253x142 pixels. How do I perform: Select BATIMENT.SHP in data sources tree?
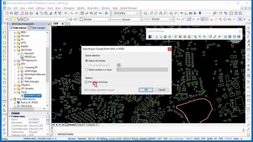[32, 95]
